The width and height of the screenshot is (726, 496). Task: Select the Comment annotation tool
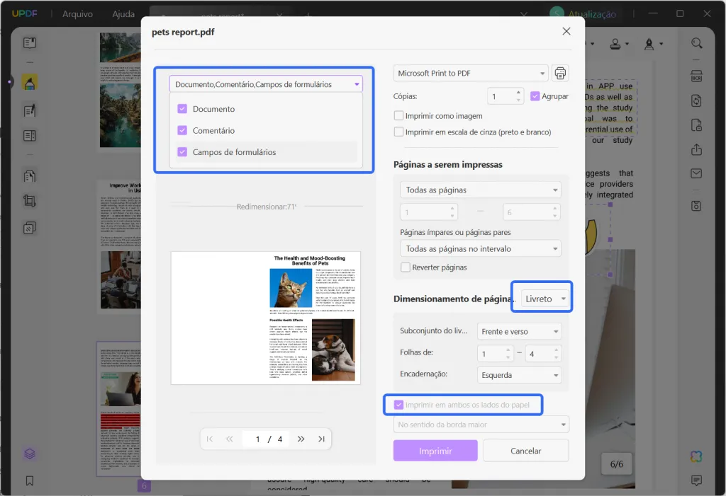[29, 81]
